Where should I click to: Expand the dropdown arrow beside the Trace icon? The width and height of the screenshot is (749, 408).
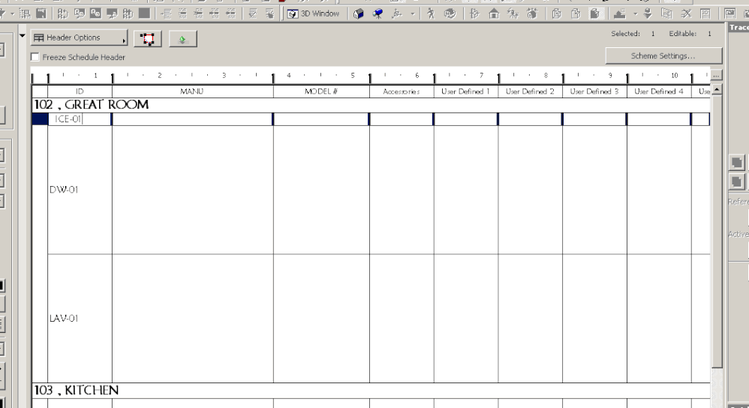pyautogui.click(x=636, y=14)
